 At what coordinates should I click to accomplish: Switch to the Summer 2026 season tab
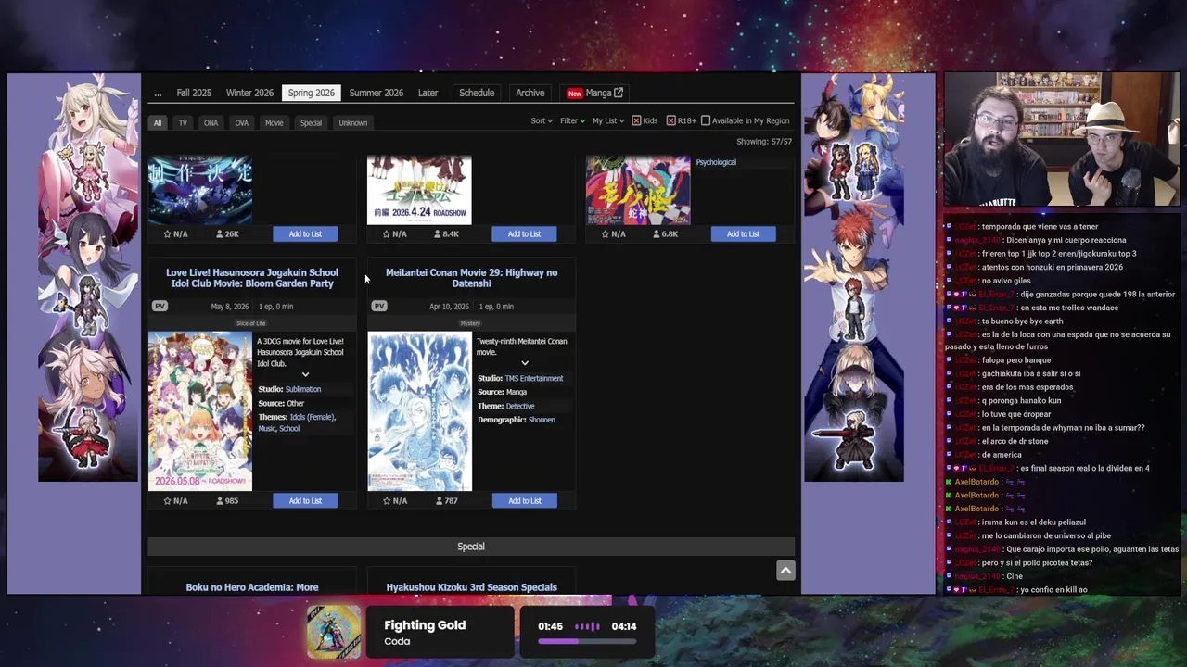point(376,93)
